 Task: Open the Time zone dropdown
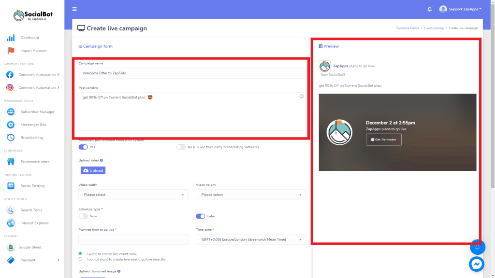click(251, 239)
